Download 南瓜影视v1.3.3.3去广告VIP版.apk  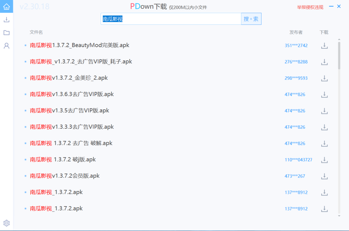[x=324, y=127]
